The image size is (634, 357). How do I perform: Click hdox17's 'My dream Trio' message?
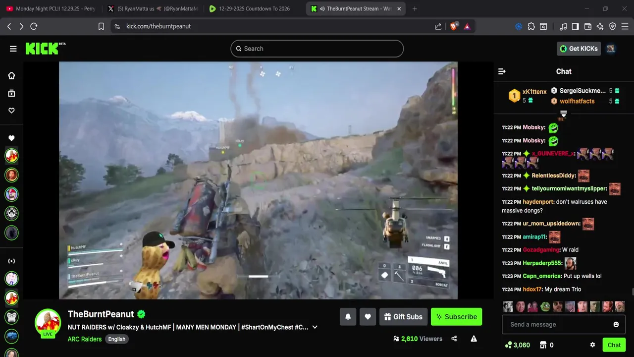click(563, 289)
